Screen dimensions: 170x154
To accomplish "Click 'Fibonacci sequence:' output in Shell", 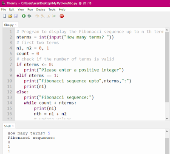I will (x=31, y=137).
